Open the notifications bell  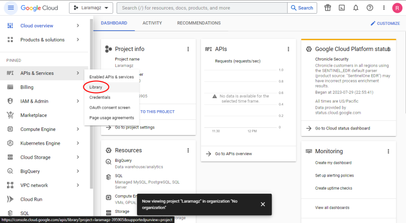356,8
